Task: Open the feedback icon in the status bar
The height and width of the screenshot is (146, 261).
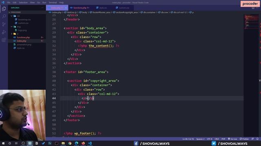Action: 253,139
